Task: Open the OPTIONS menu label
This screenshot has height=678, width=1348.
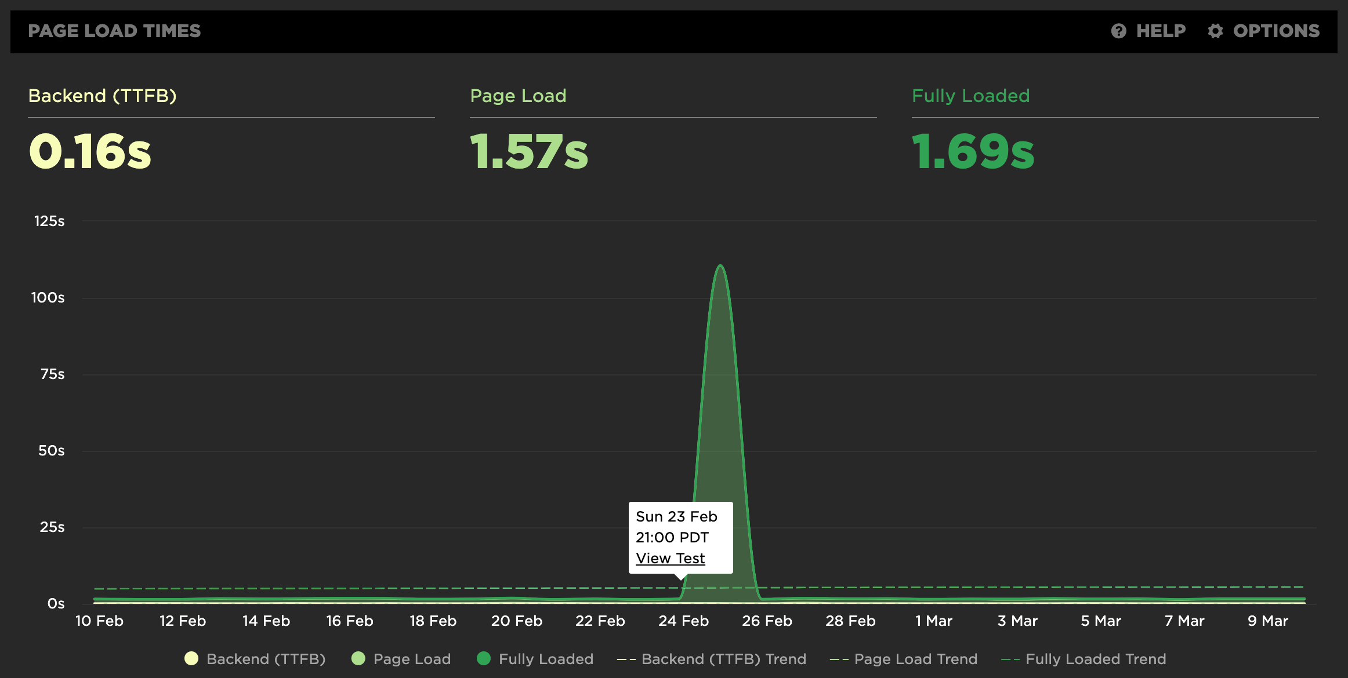Action: [x=1276, y=31]
